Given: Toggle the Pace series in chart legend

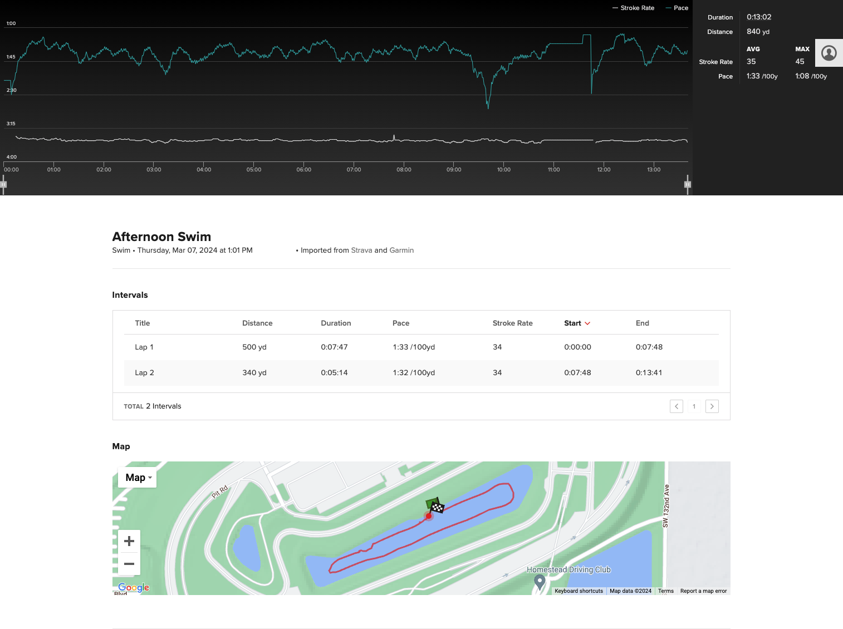Looking at the screenshot, I should coord(677,8).
